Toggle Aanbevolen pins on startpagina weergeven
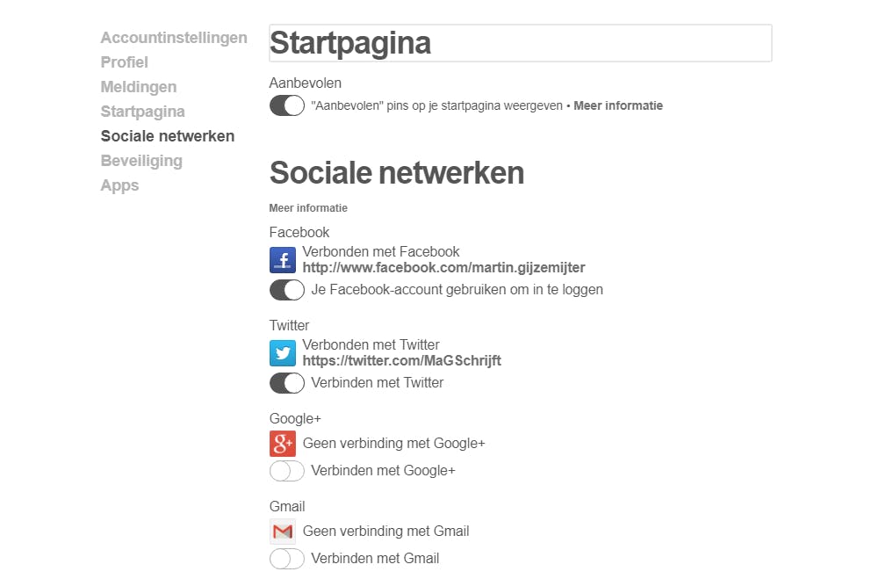 pos(286,105)
